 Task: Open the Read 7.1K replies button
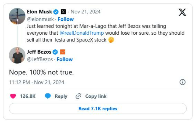[x=98, y=109]
